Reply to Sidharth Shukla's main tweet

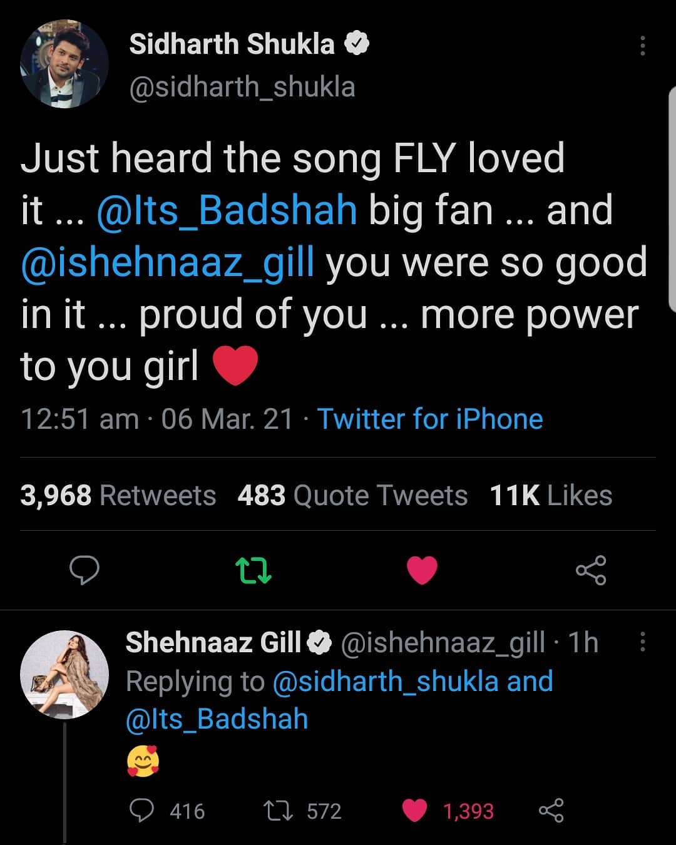84,570
